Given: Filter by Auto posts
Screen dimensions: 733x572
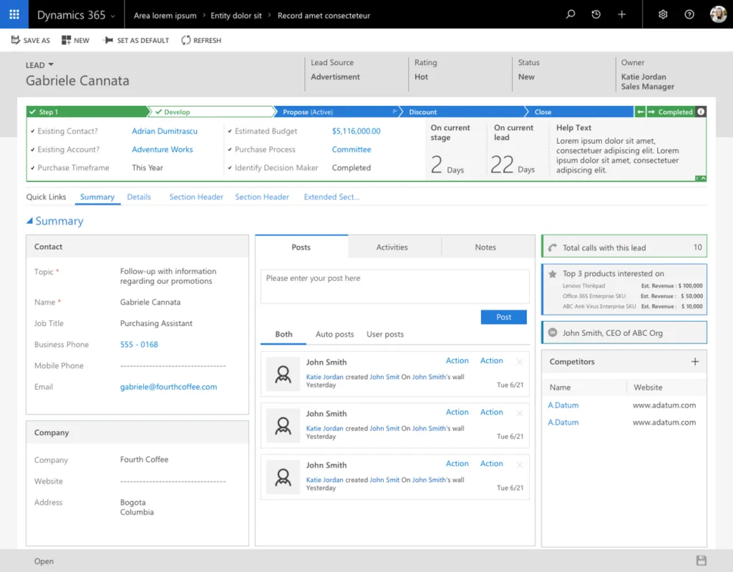Looking at the screenshot, I should [x=335, y=335].
